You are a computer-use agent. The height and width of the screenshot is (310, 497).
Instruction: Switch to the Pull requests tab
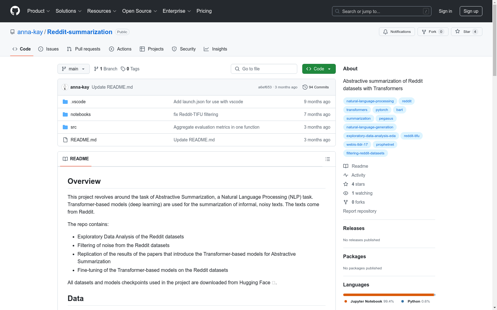(x=84, y=49)
